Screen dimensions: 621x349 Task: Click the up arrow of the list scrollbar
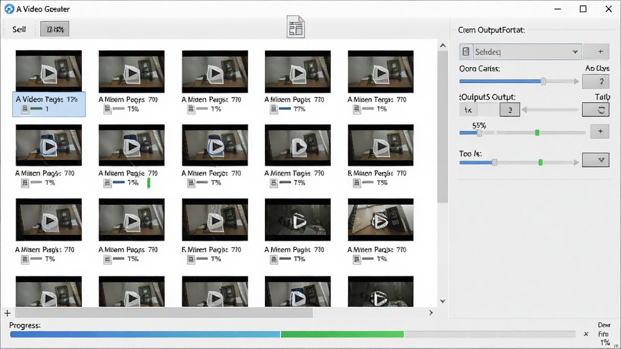(443, 45)
